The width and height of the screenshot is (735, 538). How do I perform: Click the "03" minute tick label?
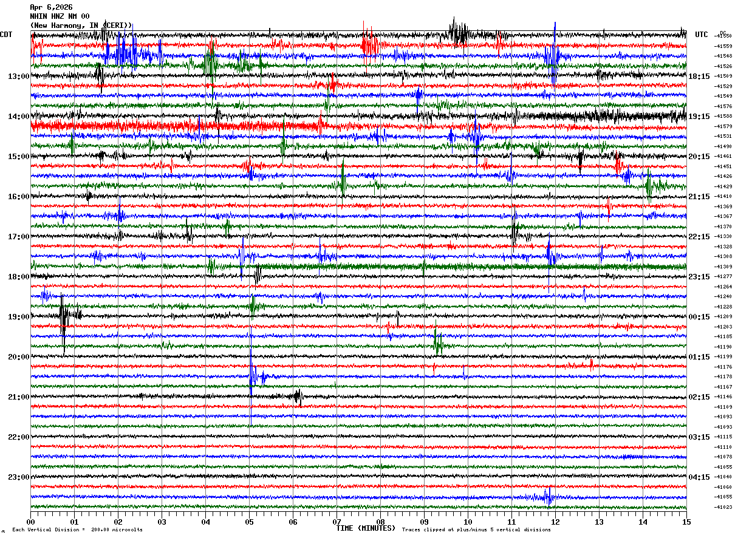click(162, 522)
